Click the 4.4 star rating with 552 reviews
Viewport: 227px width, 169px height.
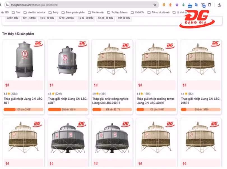187,94
